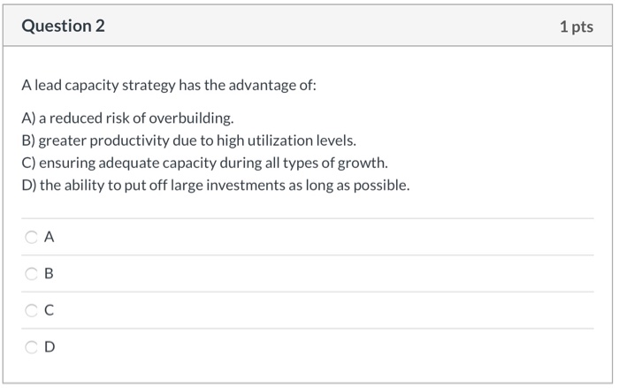The width and height of the screenshot is (619, 388).
Task: Select the radio button for answer A
Action: (x=31, y=237)
